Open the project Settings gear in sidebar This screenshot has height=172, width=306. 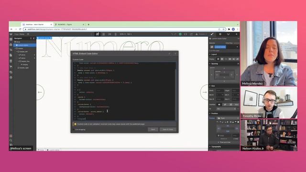(x=11, y=77)
